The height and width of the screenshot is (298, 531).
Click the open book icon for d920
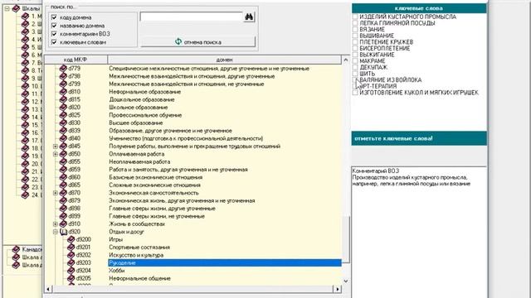coord(63,232)
